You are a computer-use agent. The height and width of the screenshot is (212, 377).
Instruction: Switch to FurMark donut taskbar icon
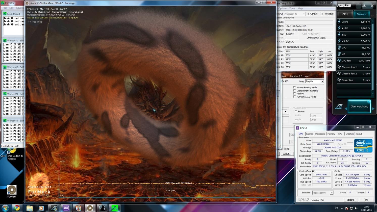tap(90, 208)
